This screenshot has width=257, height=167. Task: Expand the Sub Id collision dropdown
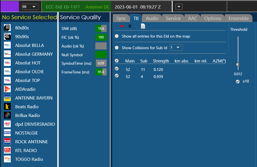[176, 47]
